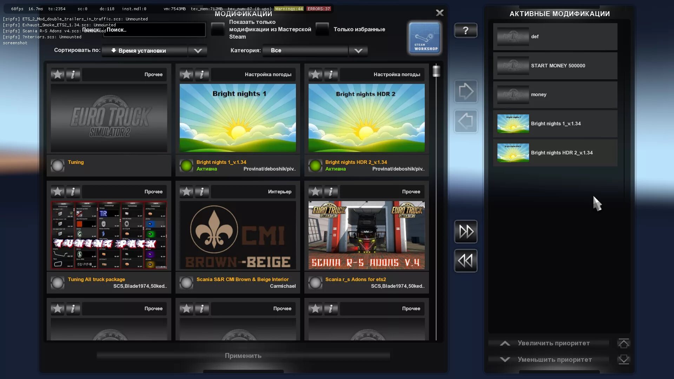Enable the Tuning All truck package mod
The image size is (674, 379).
tap(58, 282)
